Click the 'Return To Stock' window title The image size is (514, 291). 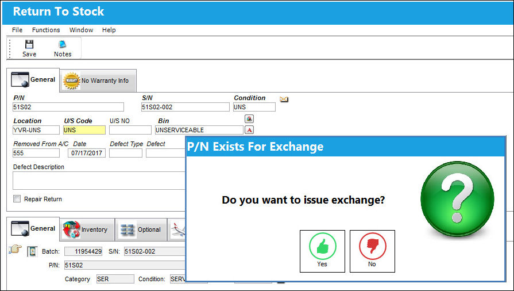(59, 12)
